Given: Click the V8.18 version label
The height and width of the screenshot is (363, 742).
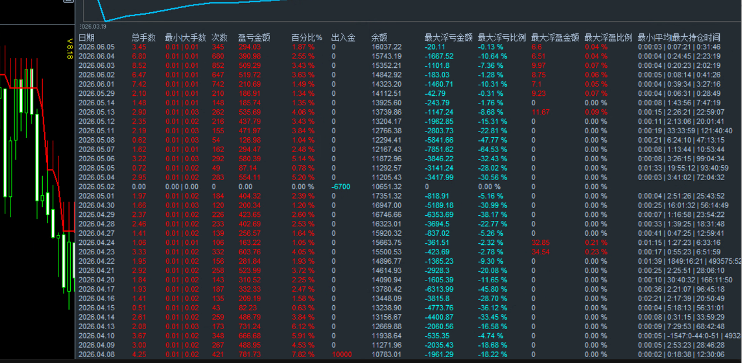Looking at the screenshot, I should (69, 49).
